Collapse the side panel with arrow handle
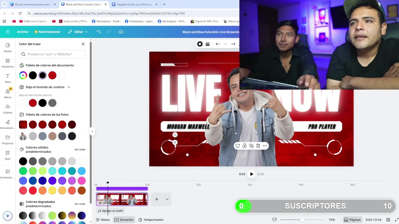Viewport: 399px width, 224px height. 92,131
